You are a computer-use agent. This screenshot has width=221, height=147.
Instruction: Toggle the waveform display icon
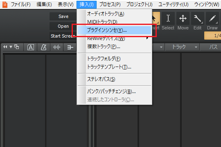pos(56,47)
